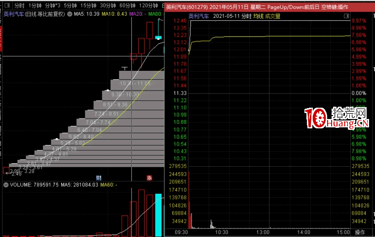Open the 15分钟 period tab
The height and width of the screenshot is (237, 375).
tap(88, 5)
